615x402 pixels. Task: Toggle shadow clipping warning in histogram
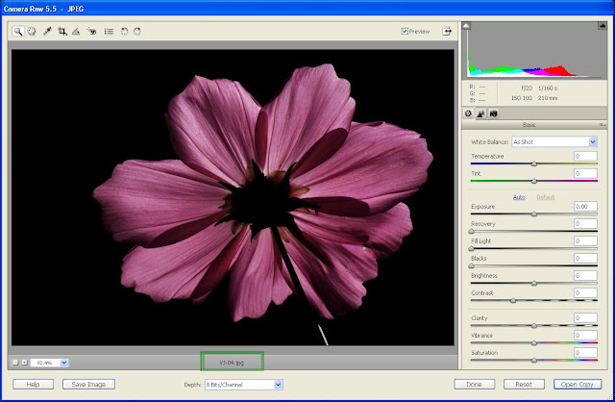pos(468,27)
